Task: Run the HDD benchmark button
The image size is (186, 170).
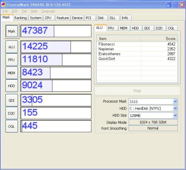Action: tap(12, 86)
